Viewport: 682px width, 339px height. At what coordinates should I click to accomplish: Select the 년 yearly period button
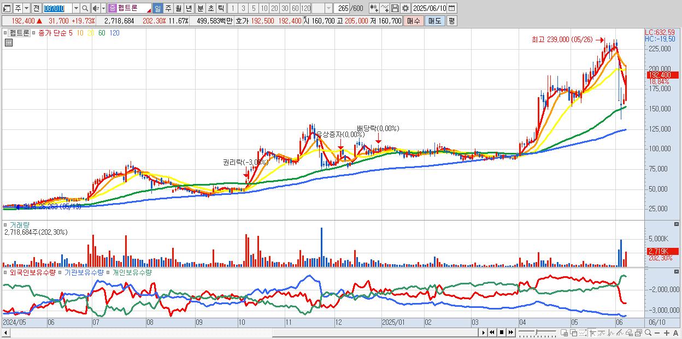189,8
